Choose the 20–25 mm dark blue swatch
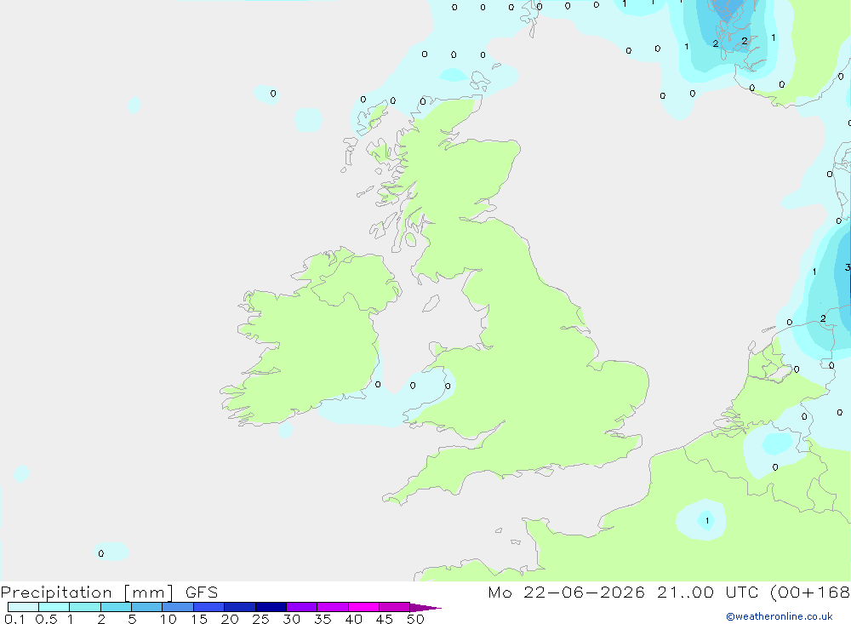 pyautogui.click(x=240, y=607)
